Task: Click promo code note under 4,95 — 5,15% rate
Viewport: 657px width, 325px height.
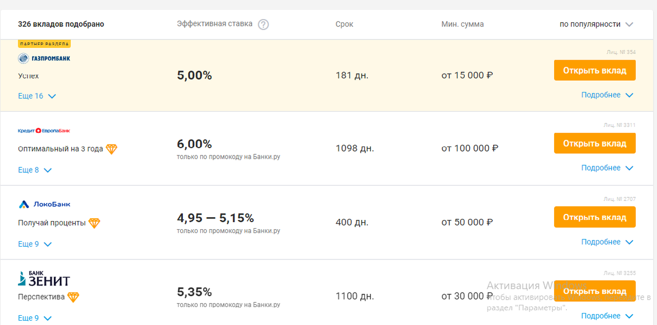Action: [x=228, y=231]
